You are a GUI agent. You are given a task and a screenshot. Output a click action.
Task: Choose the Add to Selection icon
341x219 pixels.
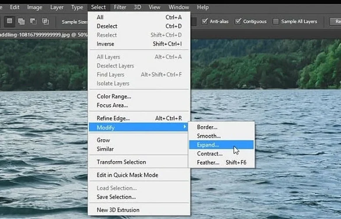(x=21, y=21)
